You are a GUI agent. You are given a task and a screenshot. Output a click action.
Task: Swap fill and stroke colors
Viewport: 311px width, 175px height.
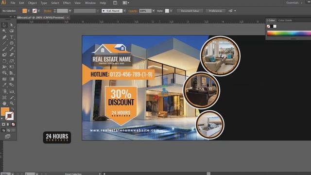tap(13, 109)
